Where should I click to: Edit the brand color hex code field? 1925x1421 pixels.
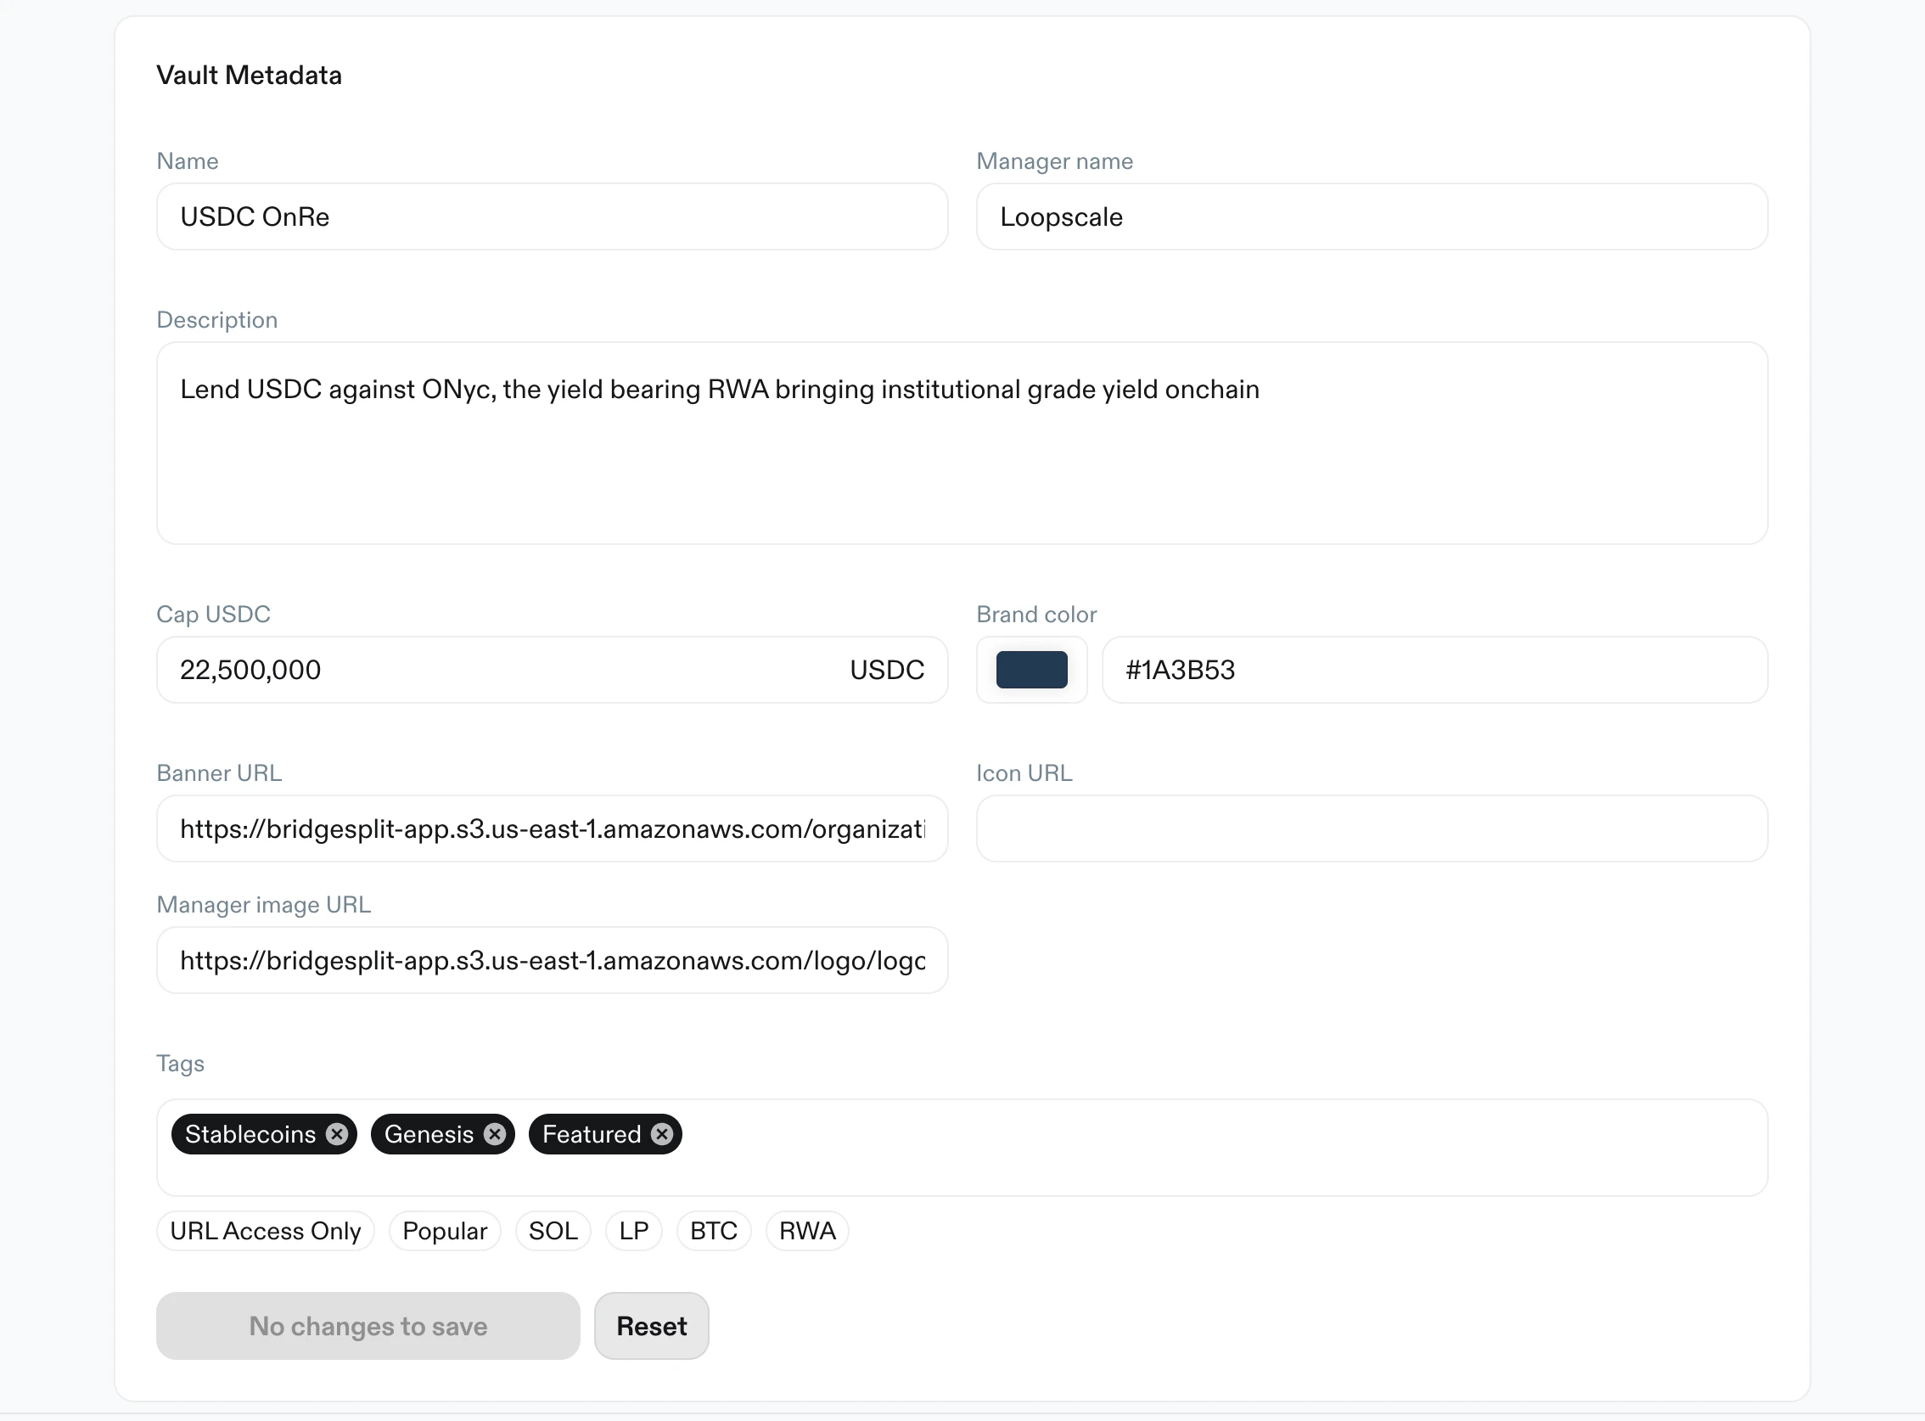(x=1434, y=669)
